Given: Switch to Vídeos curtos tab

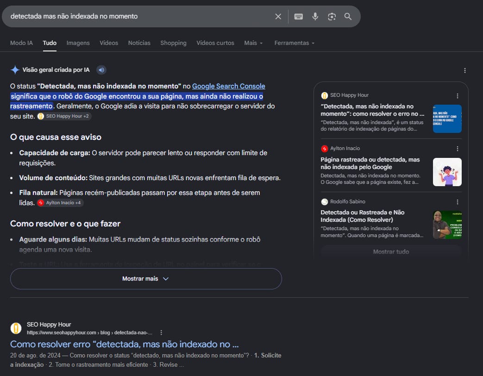Looking at the screenshot, I should (x=215, y=43).
